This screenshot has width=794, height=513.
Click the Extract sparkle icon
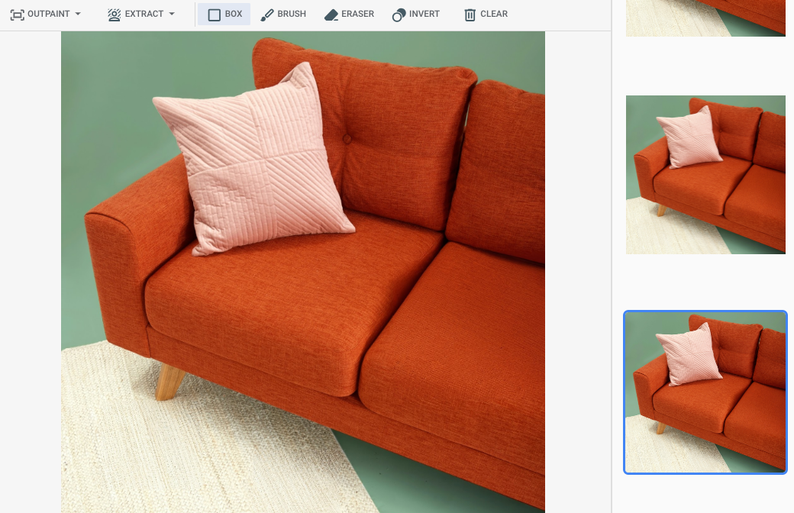click(114, 14)
